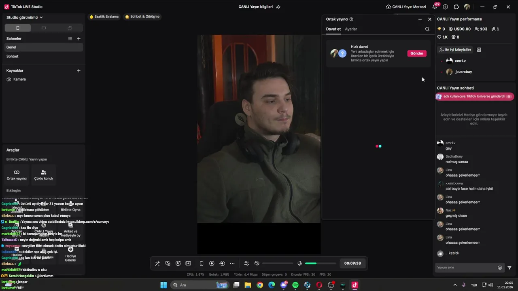This screenshot has height=291, width=518.
Task: Open the Sahneler list options icon
Action: coord(70,39)
